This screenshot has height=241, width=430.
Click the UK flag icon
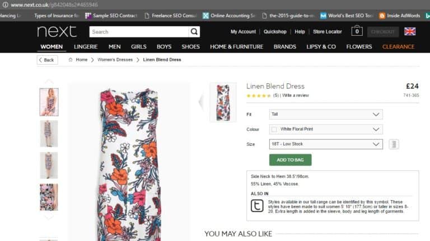[x=410, y=31]
